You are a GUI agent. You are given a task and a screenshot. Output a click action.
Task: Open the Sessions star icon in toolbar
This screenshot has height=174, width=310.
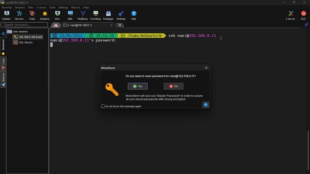click(x=45, y=15)
